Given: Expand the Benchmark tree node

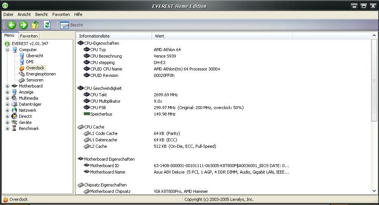Looking at the screenshot, I should (x=8, y=128).
